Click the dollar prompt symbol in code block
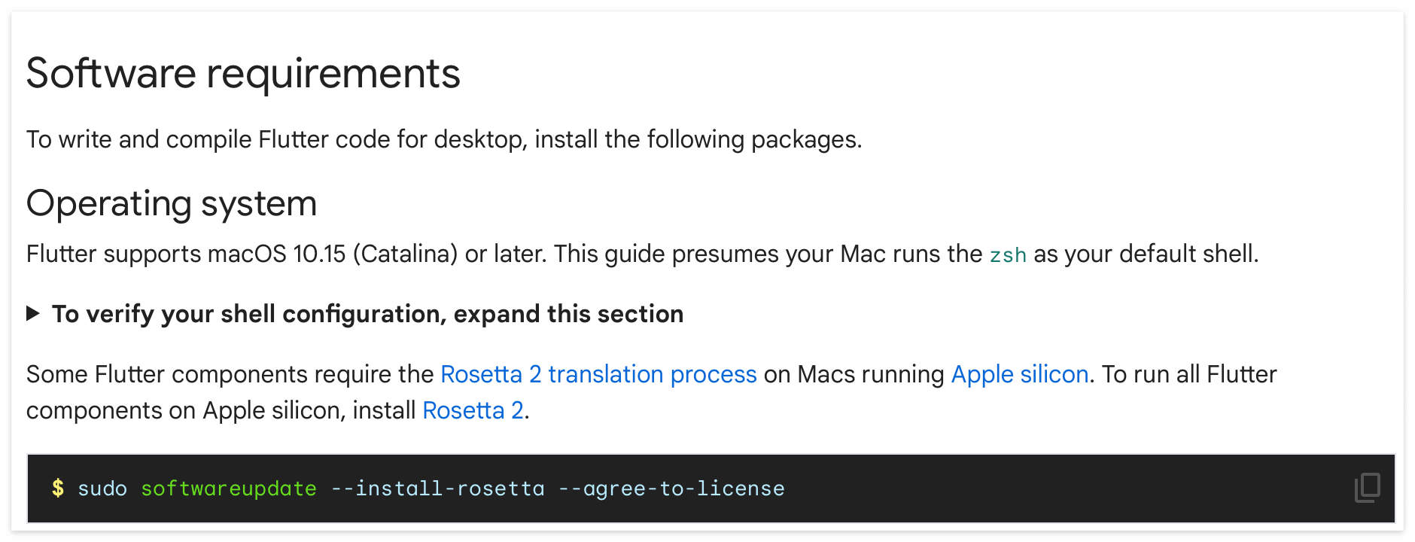 (58, 488)
